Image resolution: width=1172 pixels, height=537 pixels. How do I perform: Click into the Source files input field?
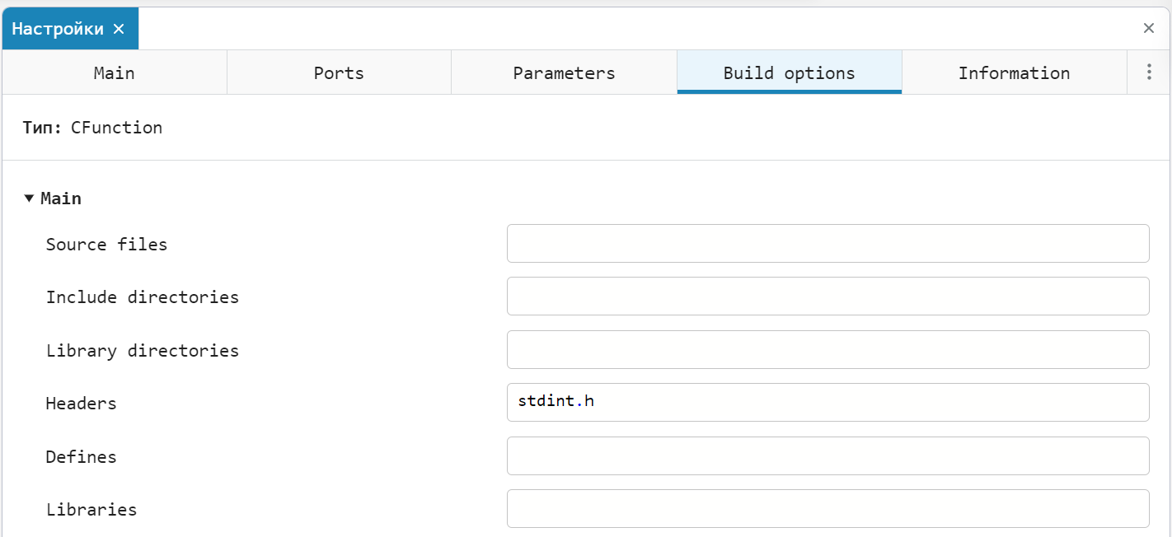827,244
